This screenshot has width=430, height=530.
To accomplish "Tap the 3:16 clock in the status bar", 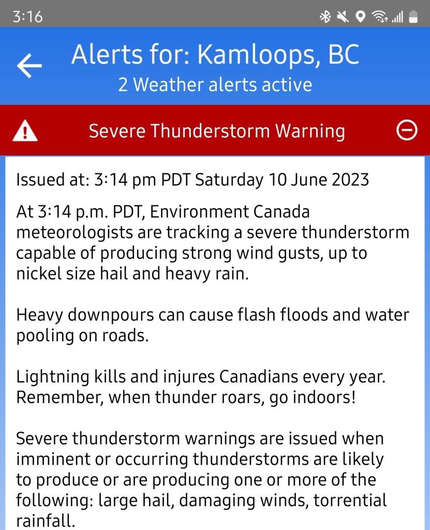I will point(27,17).
